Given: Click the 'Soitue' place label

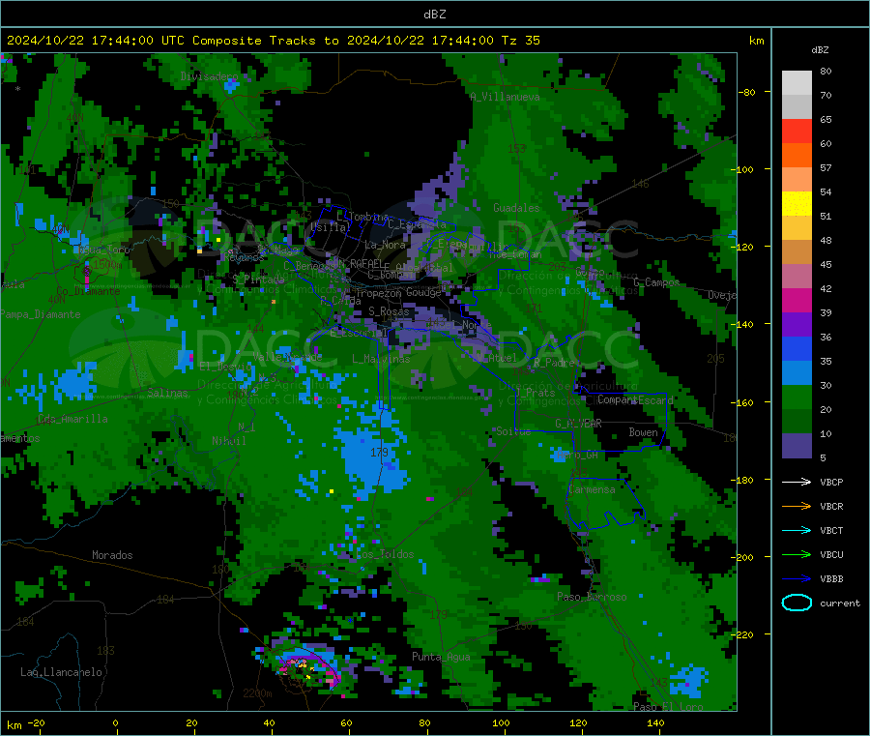Looking at the screenshot, I should pos(513,431).
